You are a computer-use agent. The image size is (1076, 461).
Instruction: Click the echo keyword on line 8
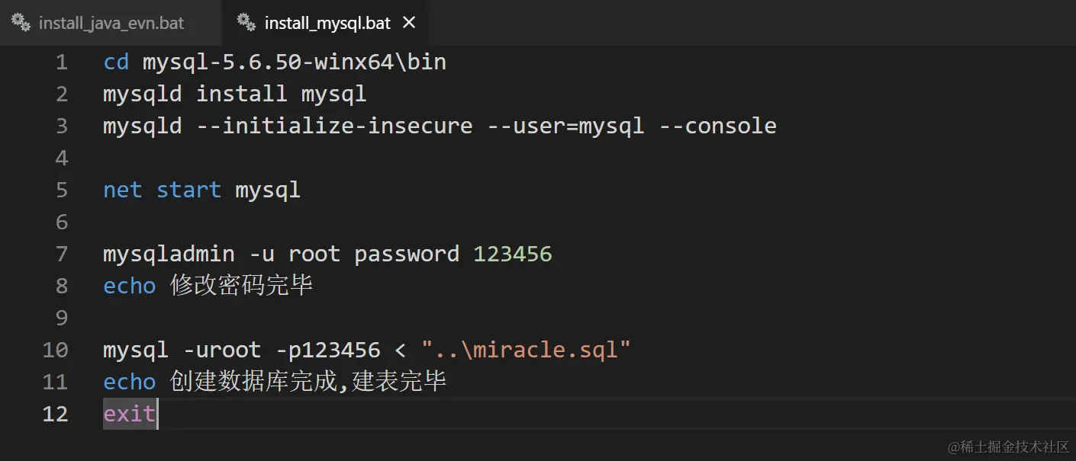129,286
